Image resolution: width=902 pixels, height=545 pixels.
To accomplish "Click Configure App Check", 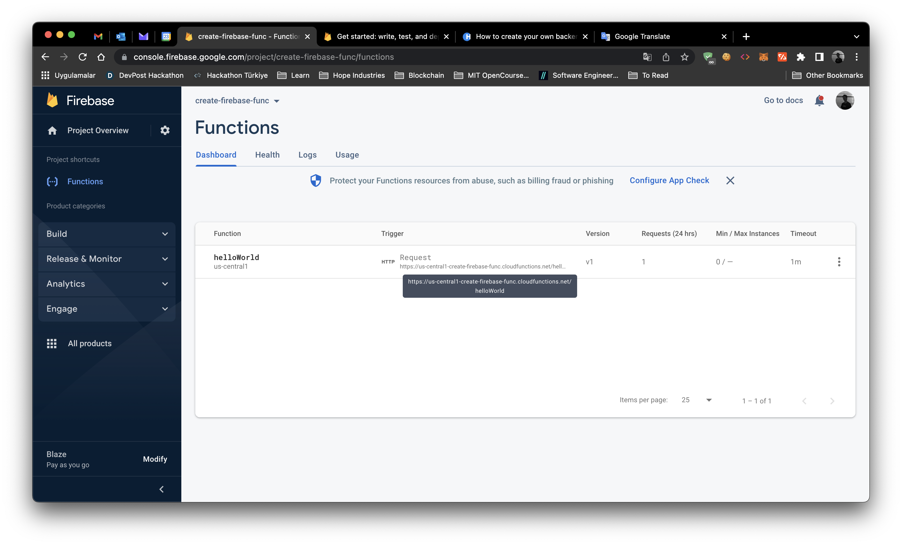I will coord(669,180).
